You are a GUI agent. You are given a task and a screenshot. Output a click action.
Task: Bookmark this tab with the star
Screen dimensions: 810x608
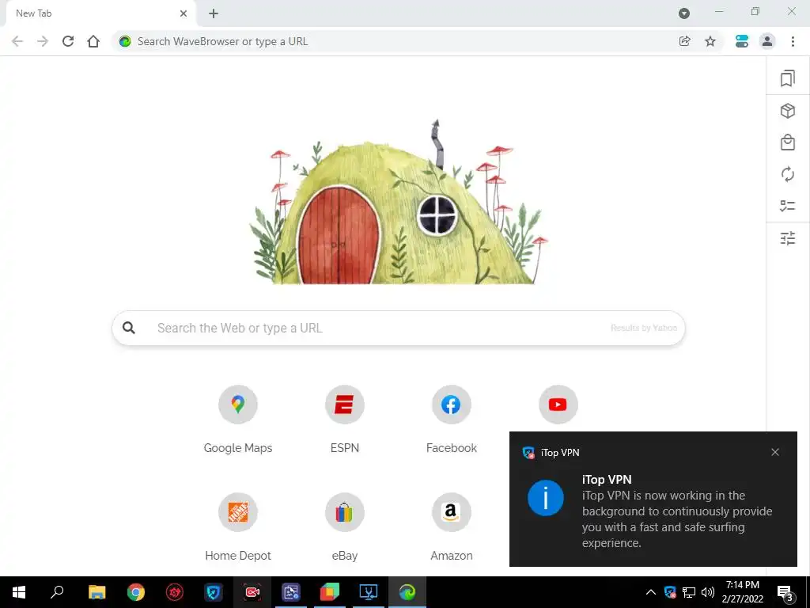click(710, 41)
